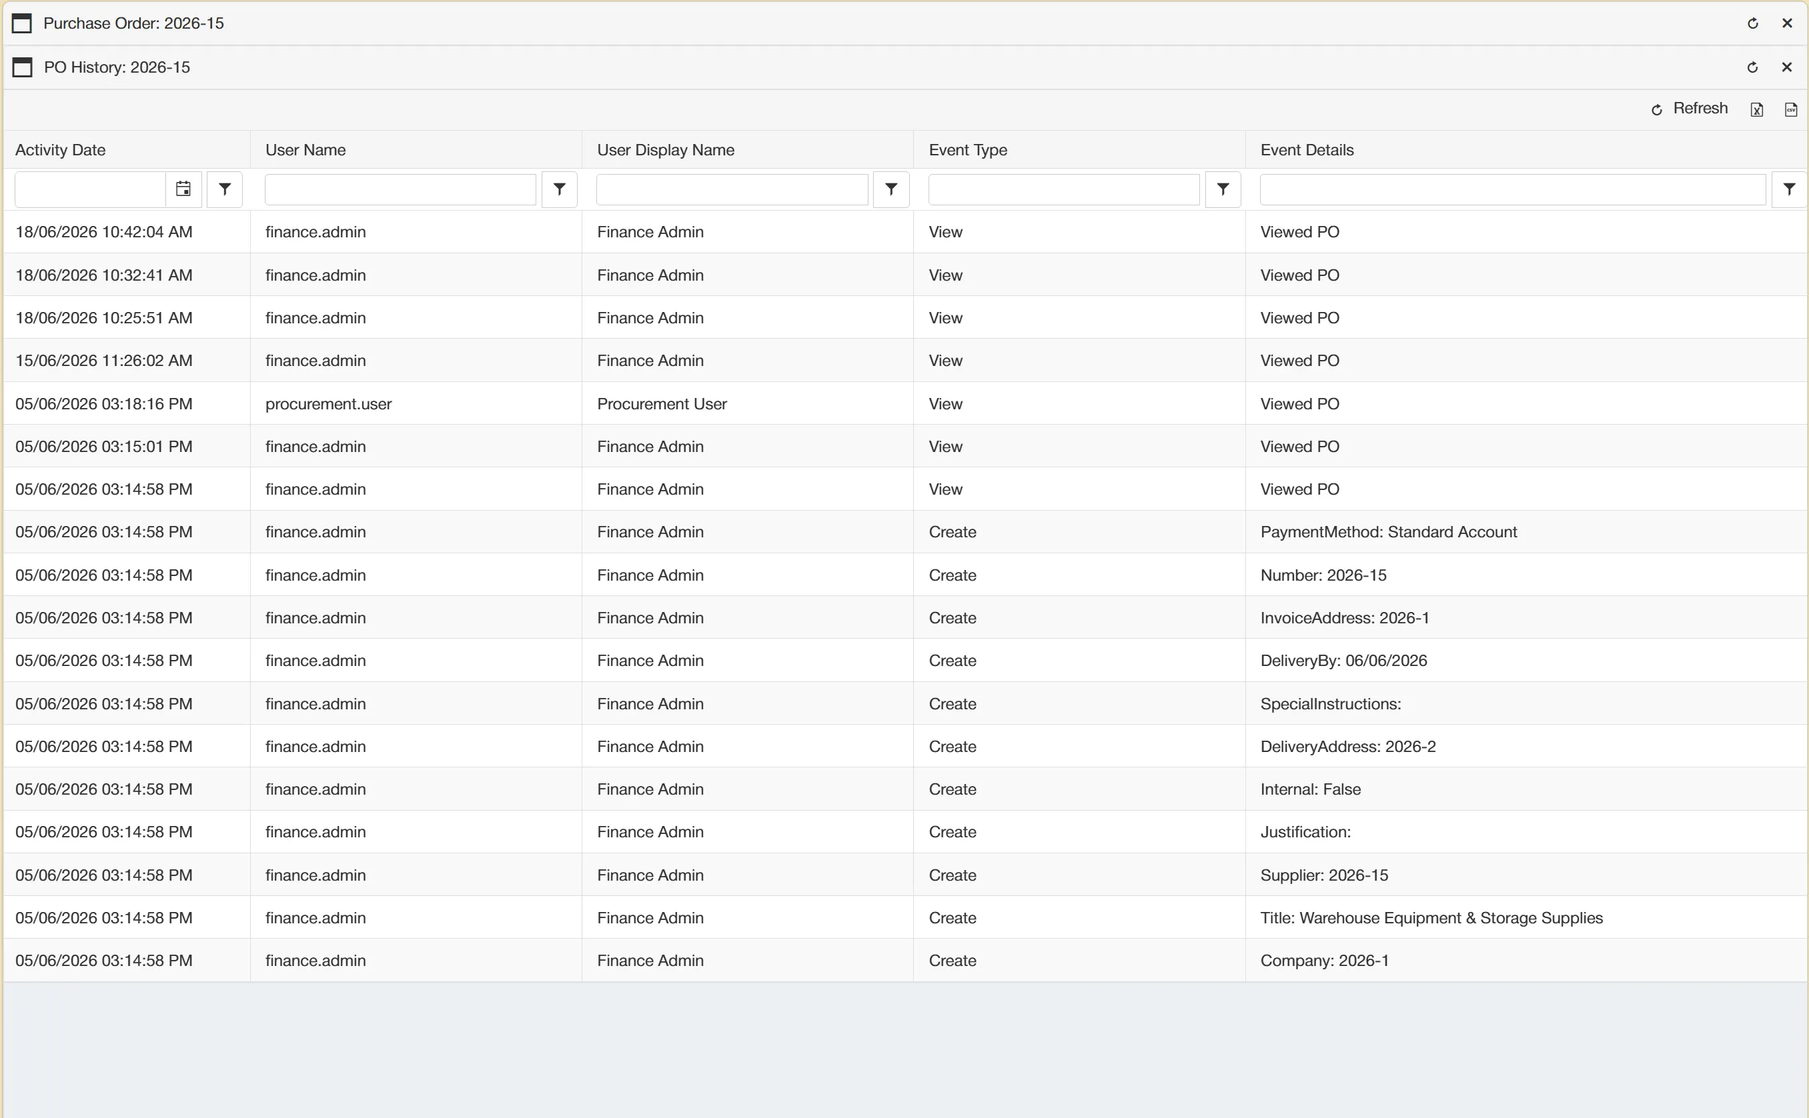Screen dimensions: 1809x1118
Task: Open the Activity Date calendar picker
Action: [183, 189]
